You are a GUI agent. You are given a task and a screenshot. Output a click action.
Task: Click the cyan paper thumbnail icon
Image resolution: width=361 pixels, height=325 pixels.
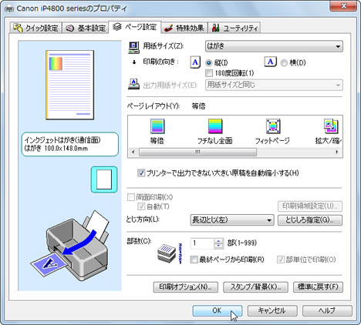pos(104,179)
